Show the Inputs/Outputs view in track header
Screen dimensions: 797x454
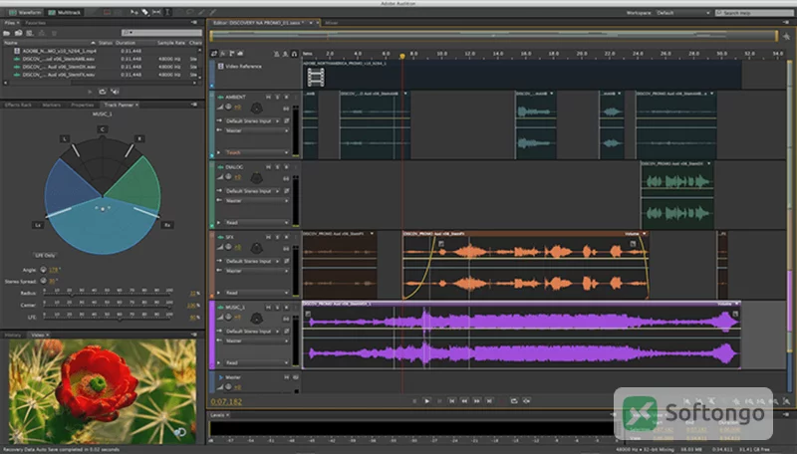(214, 54)
